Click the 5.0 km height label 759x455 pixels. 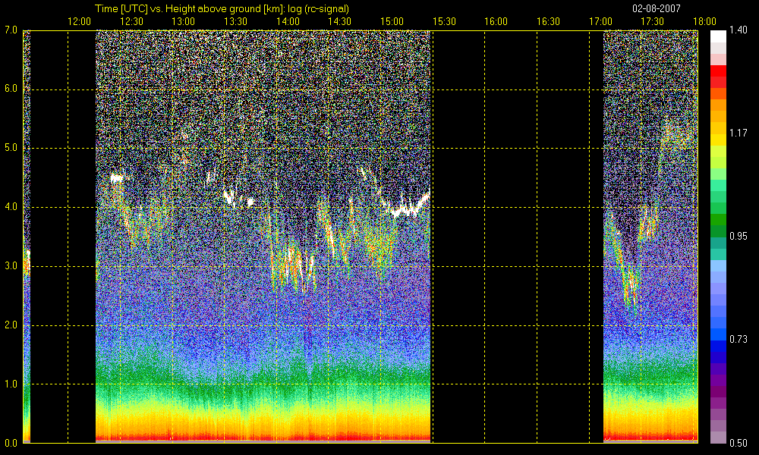(x=11, y=148)
